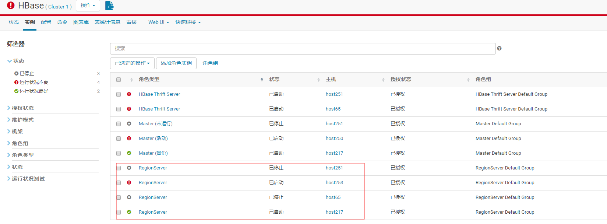607x224 pixels.
Task: Sort the 授权状态 column with its arrow
Action: (x=468, y=80)
